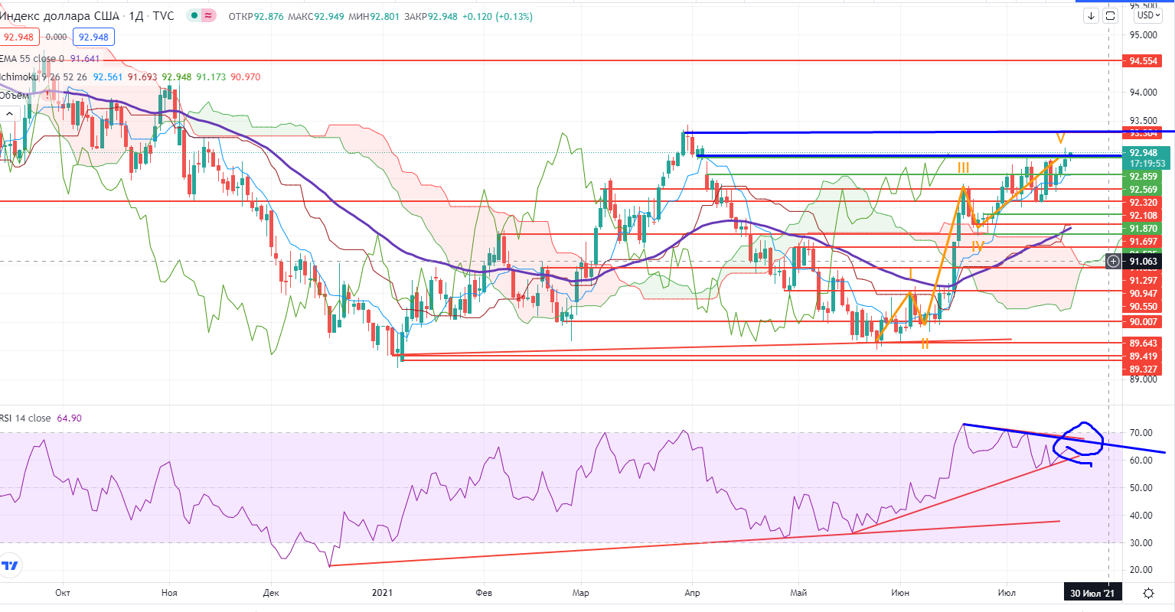
Task: Click the TradingView logo in bottom-left corner
Action: (x=10, y=565)
